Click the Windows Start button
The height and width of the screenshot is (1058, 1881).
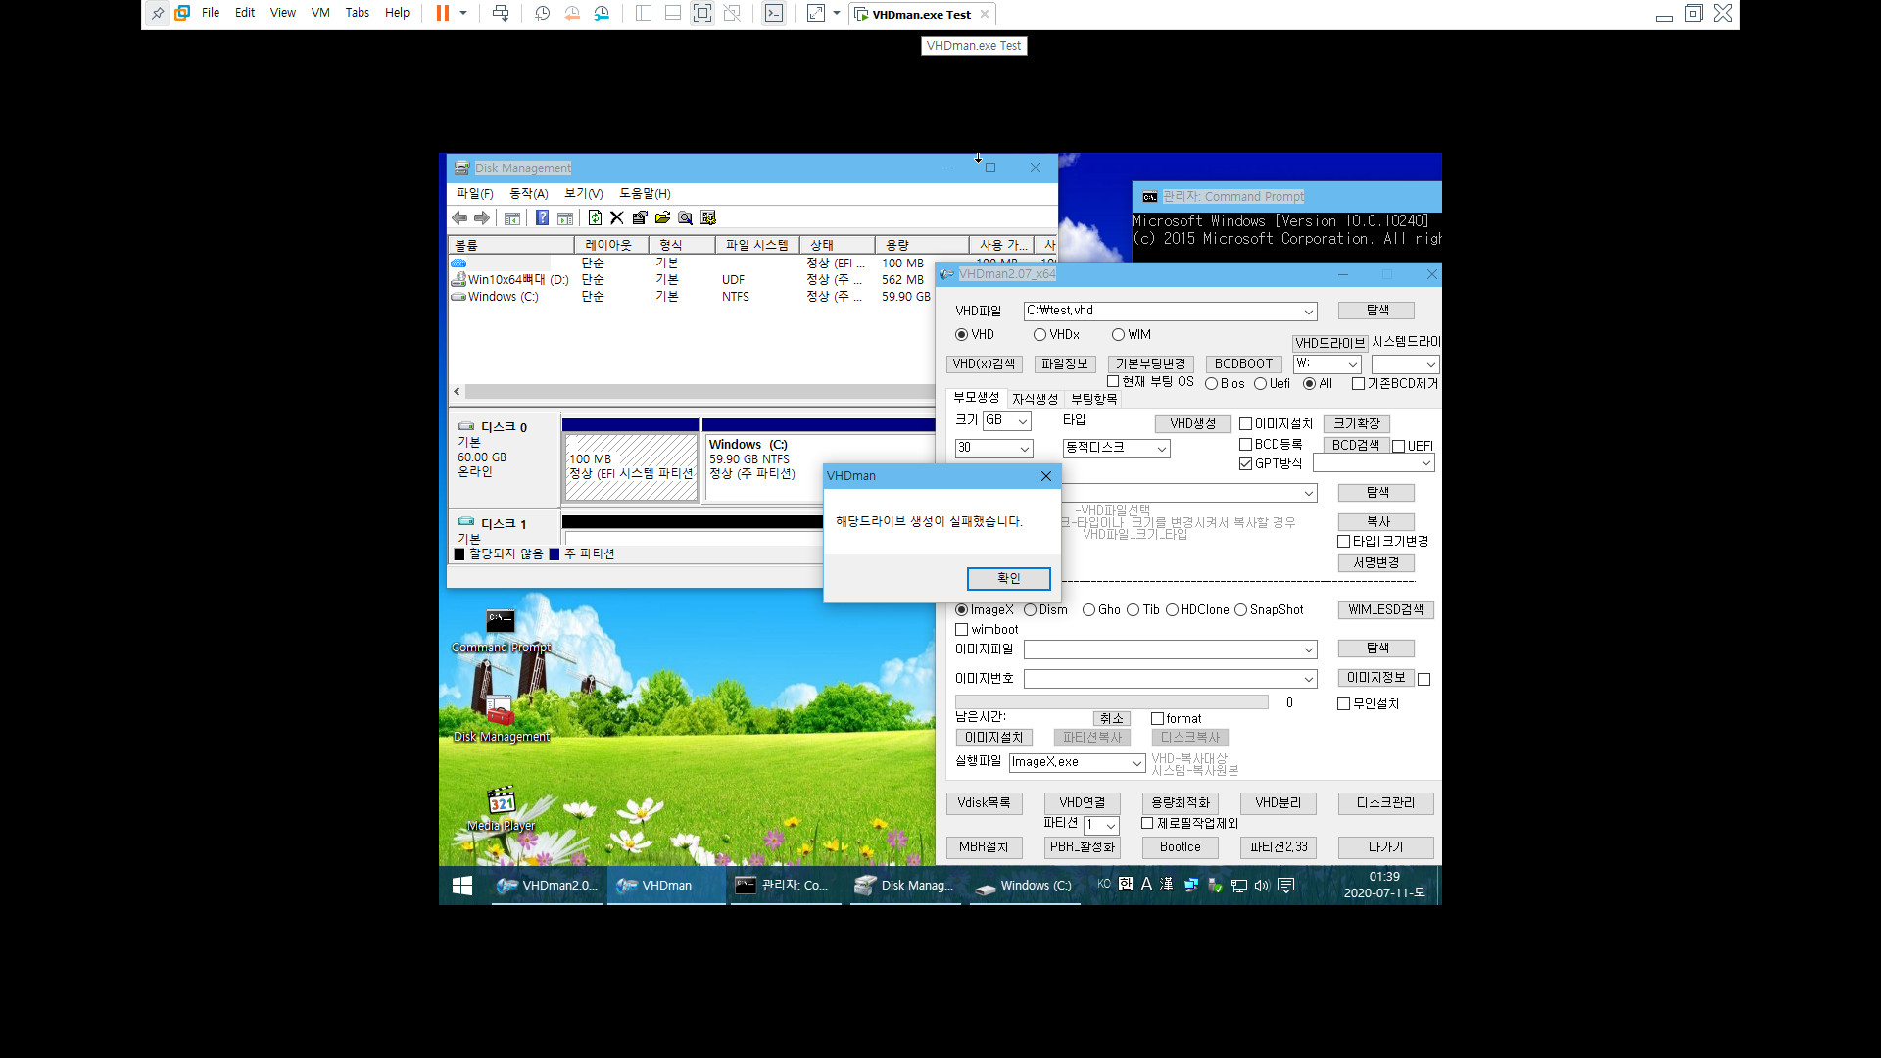coord(462,886)
